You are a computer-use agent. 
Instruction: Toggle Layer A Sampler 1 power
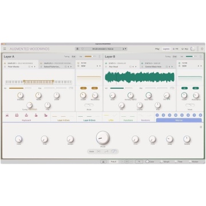click(5, 63)
